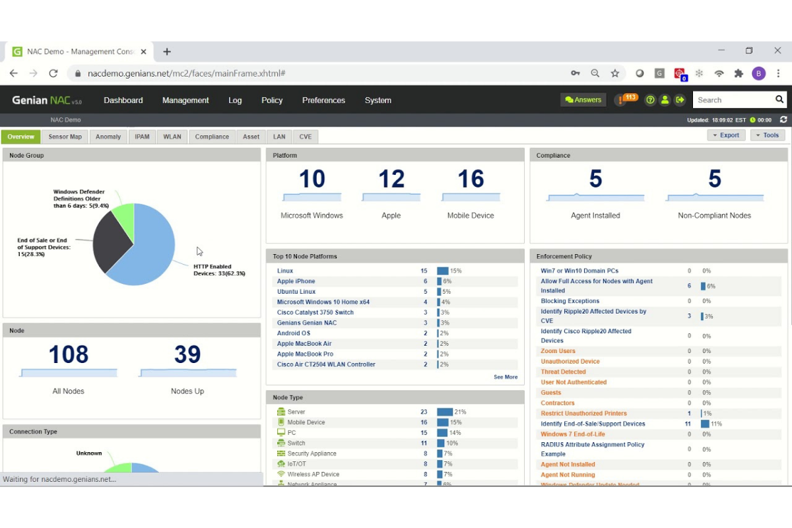Click the Mobile Device node type icon

(280, 422)
